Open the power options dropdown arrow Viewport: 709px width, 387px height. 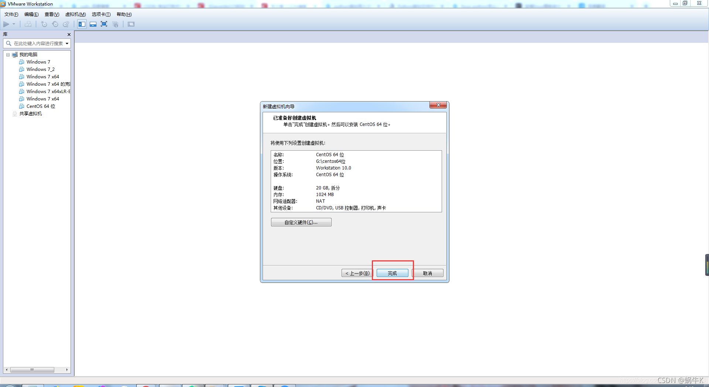click(14, 24)
